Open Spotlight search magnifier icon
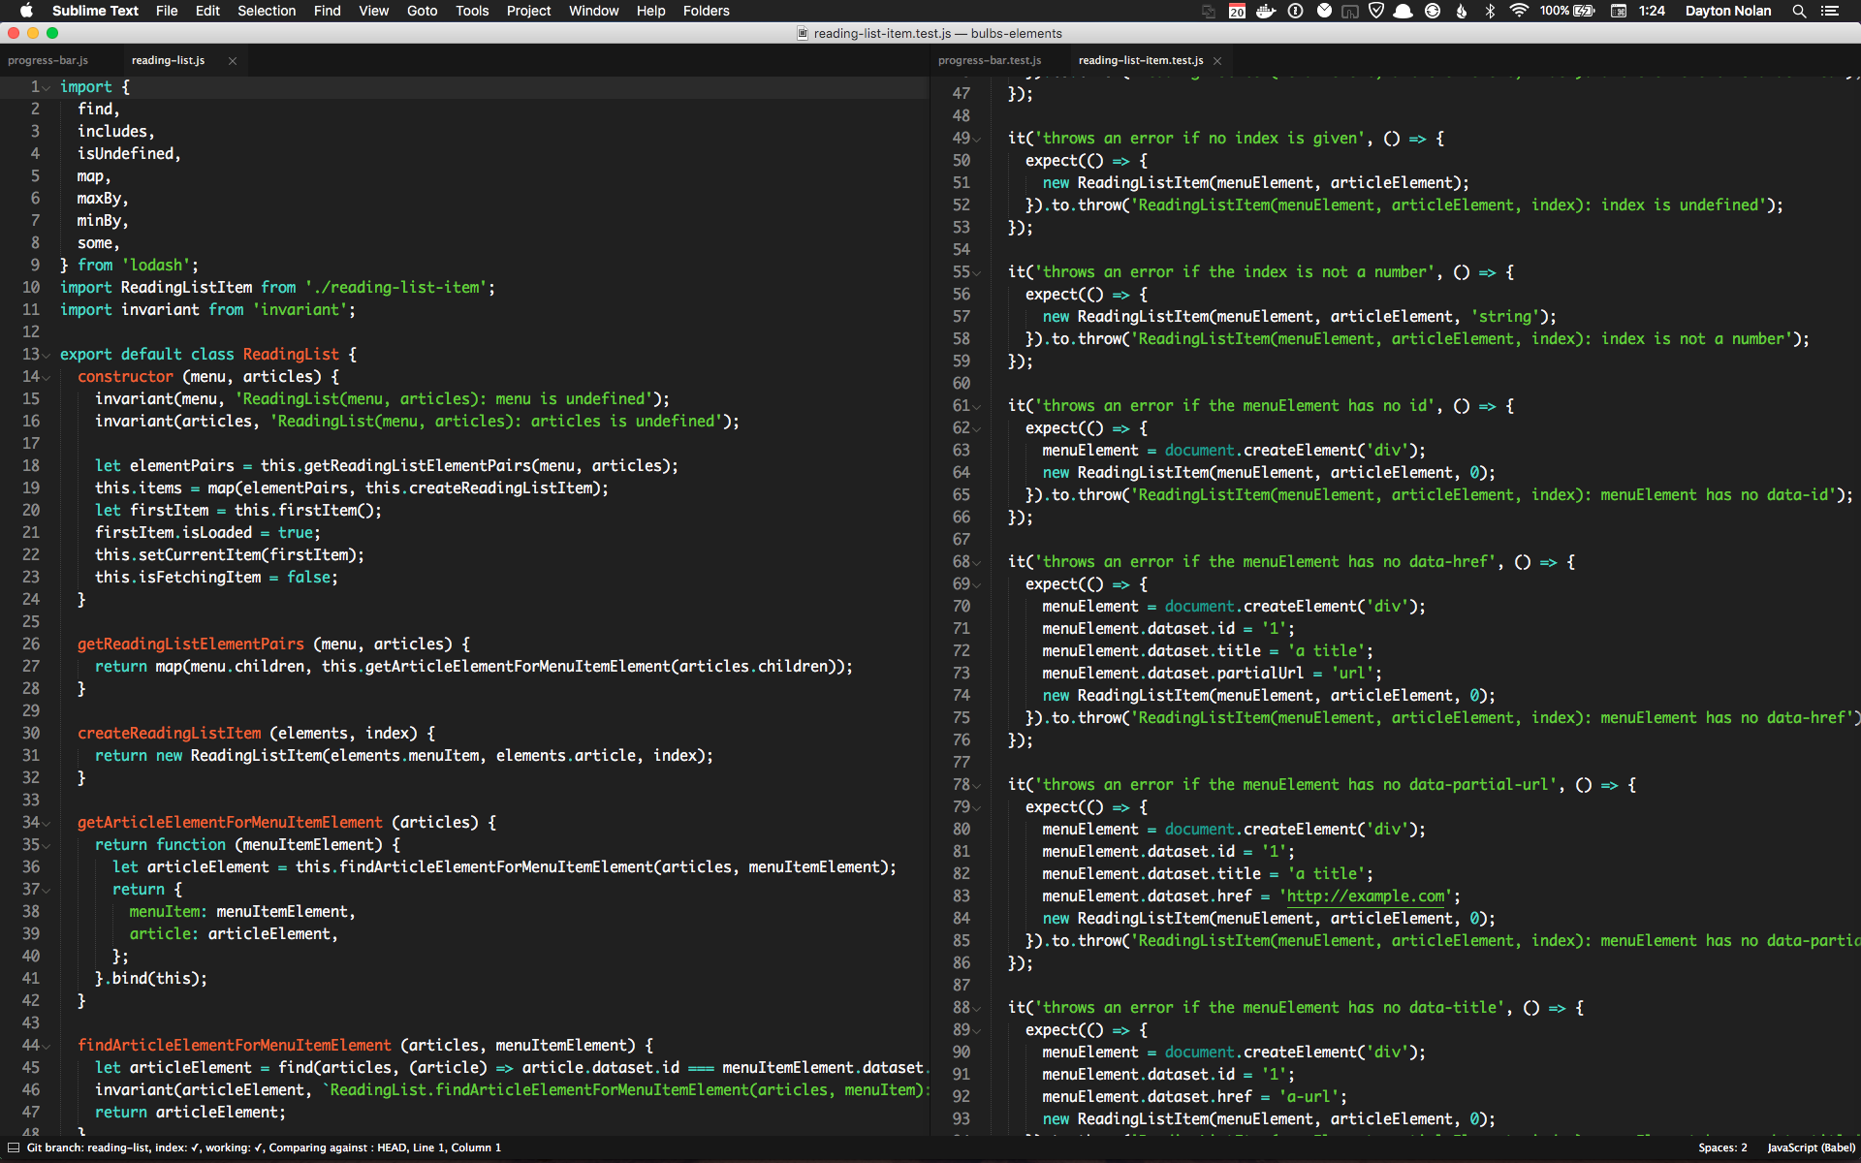The width and height of the screenshot is (1861, 1163). pyautogui.click(x=1799, y=11)
